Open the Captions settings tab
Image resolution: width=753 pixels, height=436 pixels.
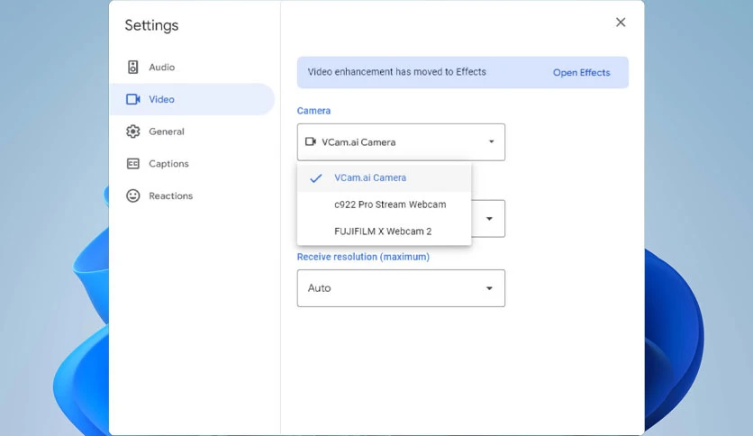point(192,164)
